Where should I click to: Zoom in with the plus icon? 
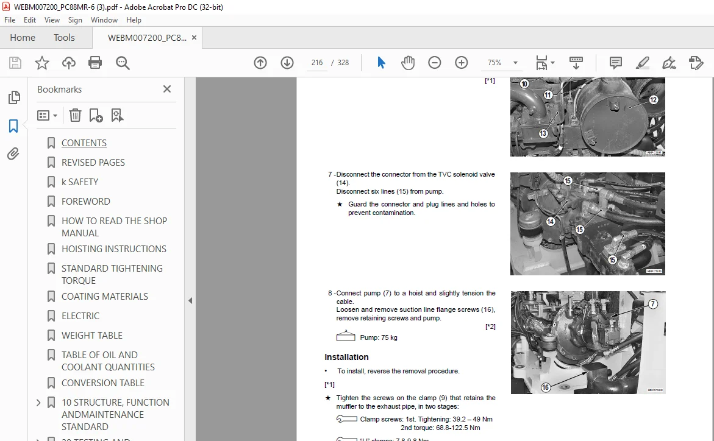click(x=462, y=63)
